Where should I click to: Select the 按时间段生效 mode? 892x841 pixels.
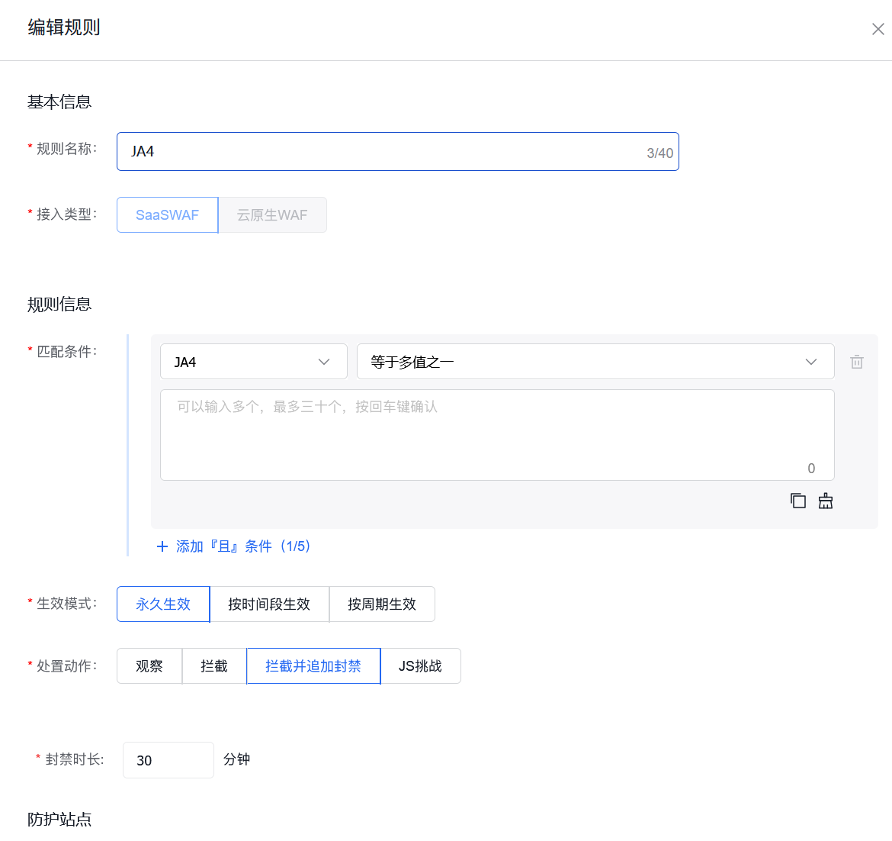pyautogui.click(x=269, y=604)
